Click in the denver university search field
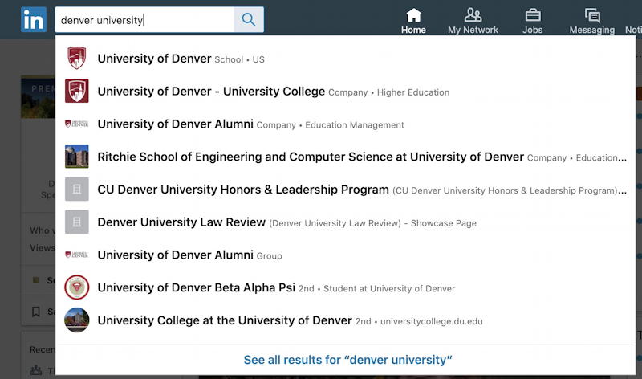This screenshot has height=379, width=642. (144, 19)
